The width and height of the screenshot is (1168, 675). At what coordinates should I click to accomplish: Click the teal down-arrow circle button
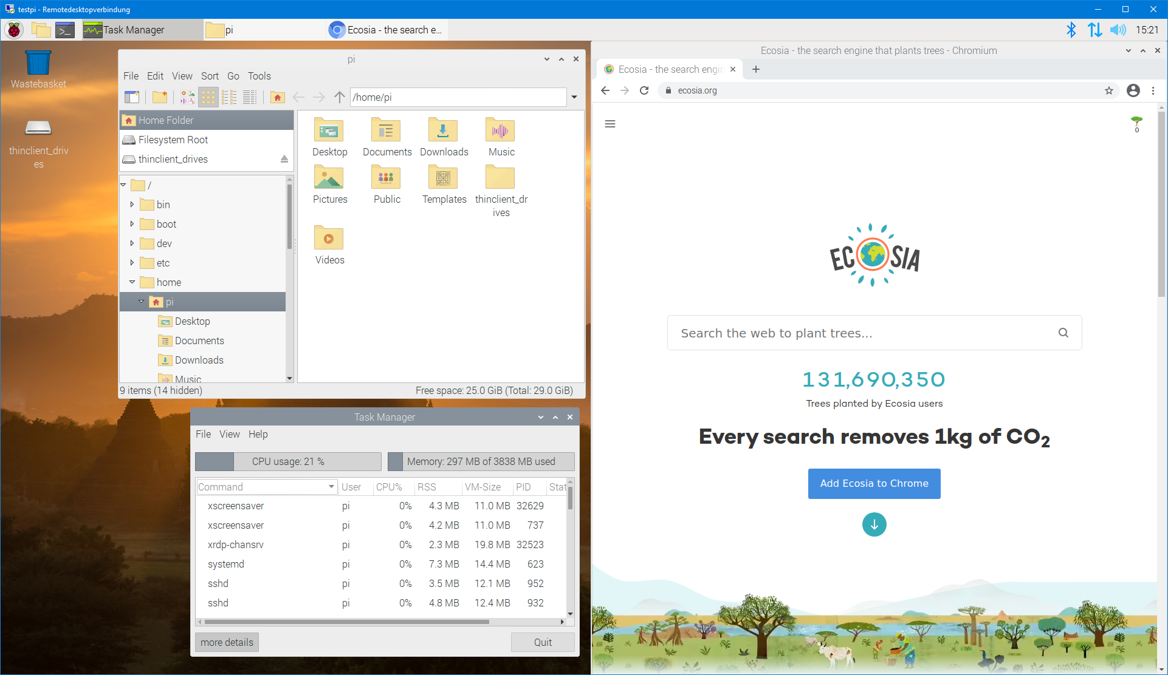click(874, 524)
